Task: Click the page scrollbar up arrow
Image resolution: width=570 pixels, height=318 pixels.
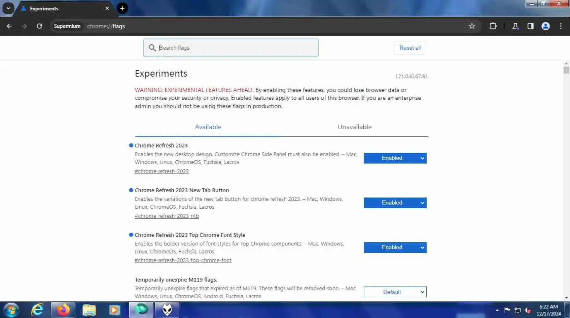Action: pyautogui.click(x=566, y=63)
